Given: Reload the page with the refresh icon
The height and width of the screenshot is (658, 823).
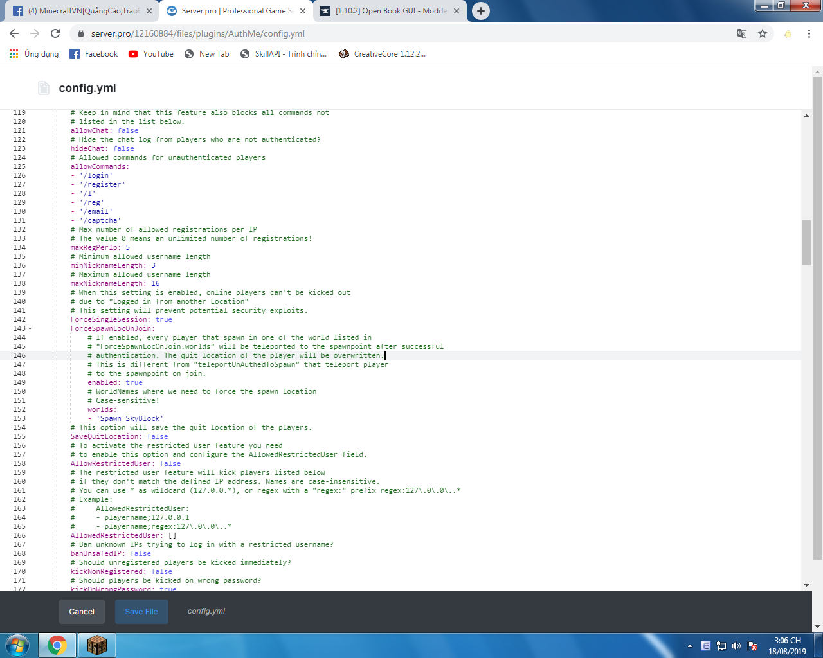Looking at the screenshot, I should pos(55,33).
